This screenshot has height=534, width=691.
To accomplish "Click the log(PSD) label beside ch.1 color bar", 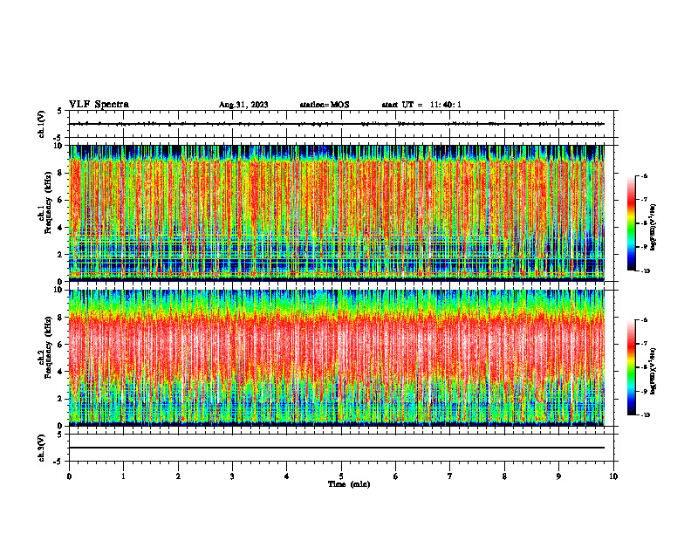I will (653, 228).
